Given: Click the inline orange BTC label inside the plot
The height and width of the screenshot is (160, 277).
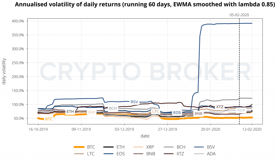Looking at the screenshot, I should click(49, 119).
